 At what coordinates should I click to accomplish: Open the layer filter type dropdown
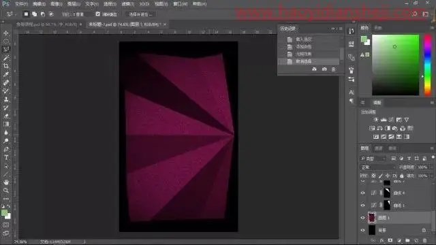(x=373, y=159)
